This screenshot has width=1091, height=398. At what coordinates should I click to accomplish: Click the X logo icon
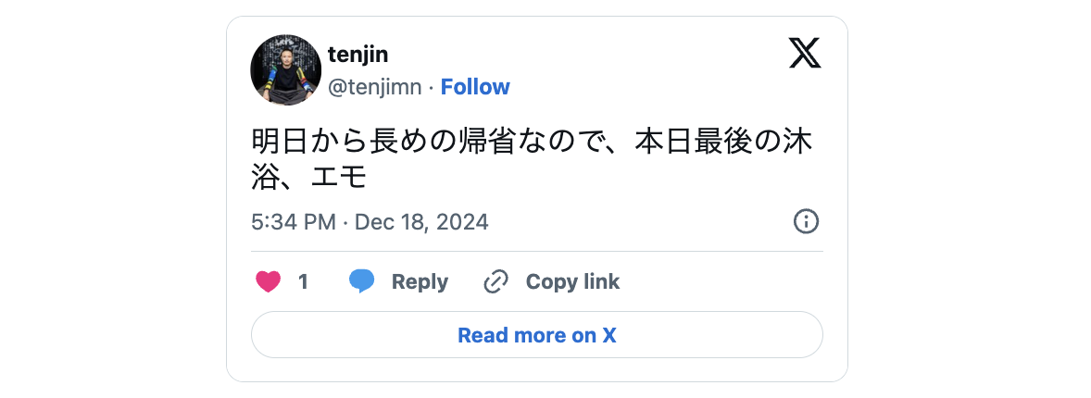click(805, 53)
